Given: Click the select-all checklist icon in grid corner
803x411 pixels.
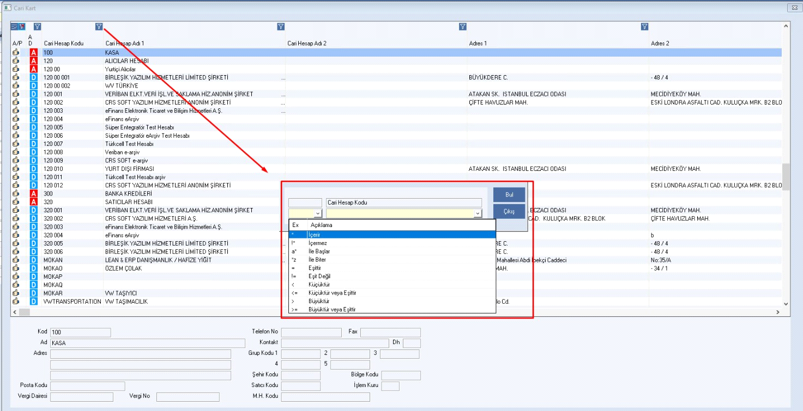Looking at the screenshot, I should tap(14, 26).
